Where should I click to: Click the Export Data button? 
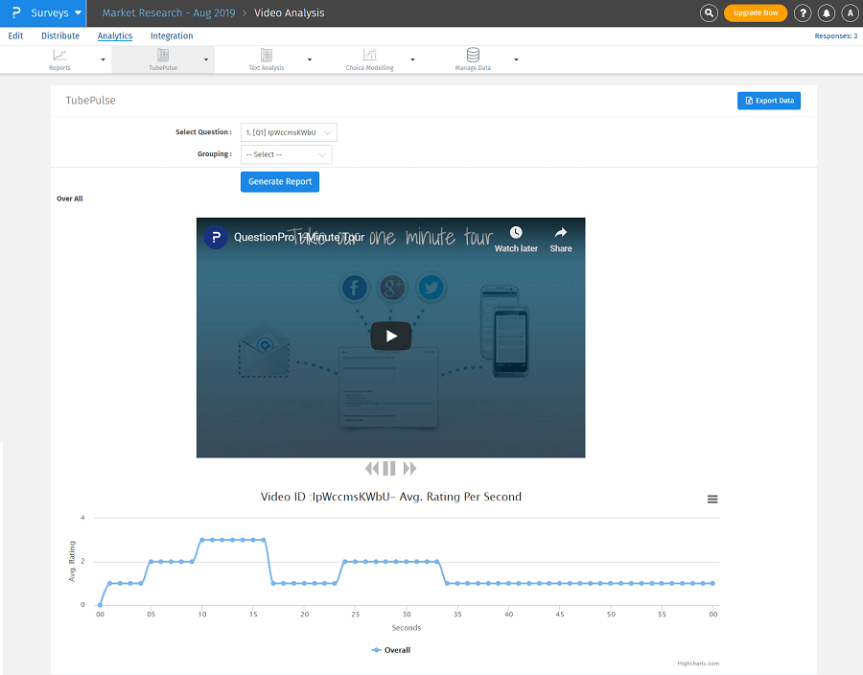[x=768, y=101]
